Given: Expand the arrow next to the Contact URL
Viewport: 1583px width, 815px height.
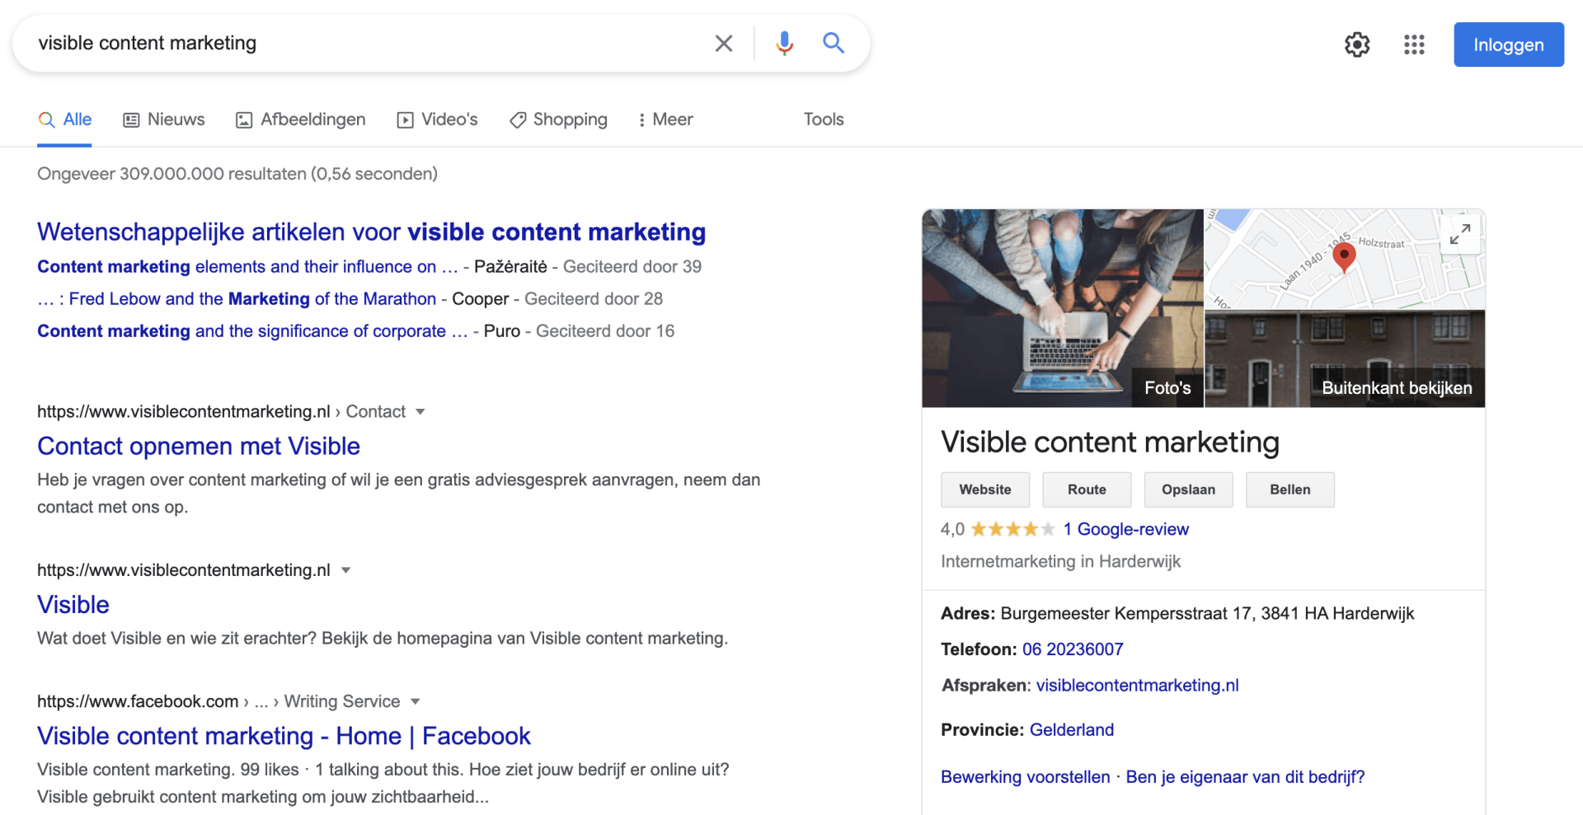Looking at the screenshot, I should pos(420,411).
